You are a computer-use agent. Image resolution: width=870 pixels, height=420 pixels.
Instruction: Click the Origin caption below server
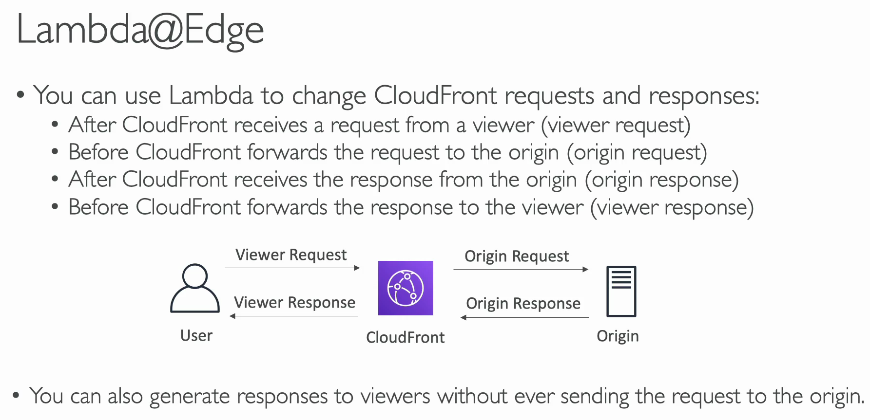[x=618, y=336]
